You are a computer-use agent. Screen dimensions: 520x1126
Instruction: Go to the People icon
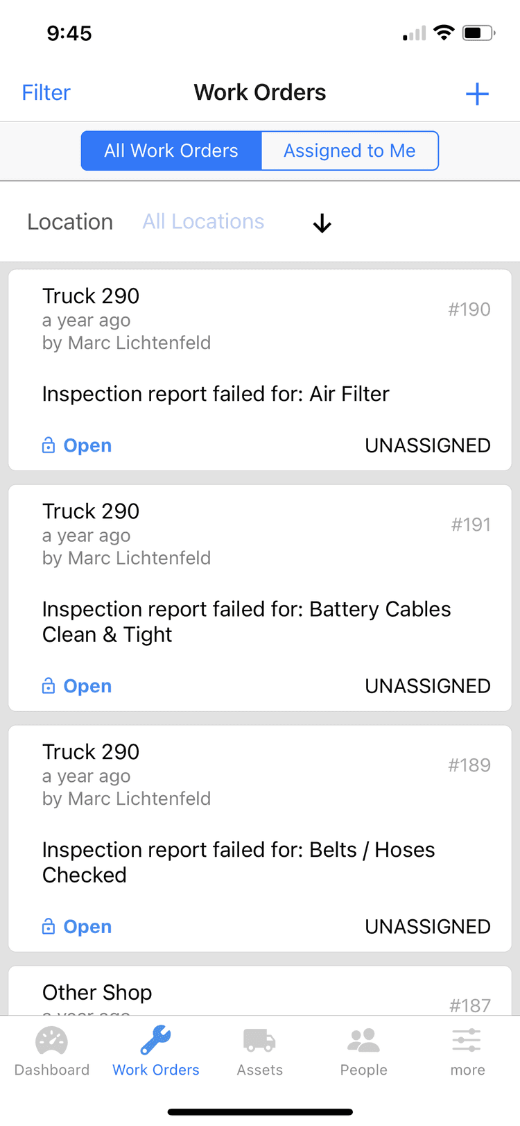point(363,1041)
